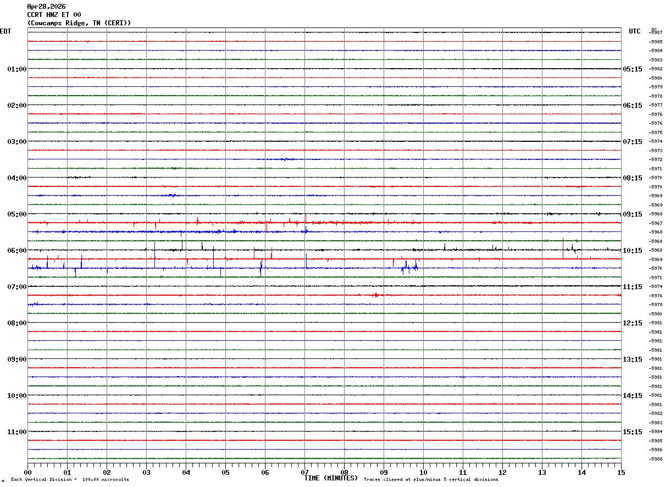Click the Cowcamps Ridge, TN (CERI) station name
The height and width of the screenshot is (487, 665).
point(79,23)
